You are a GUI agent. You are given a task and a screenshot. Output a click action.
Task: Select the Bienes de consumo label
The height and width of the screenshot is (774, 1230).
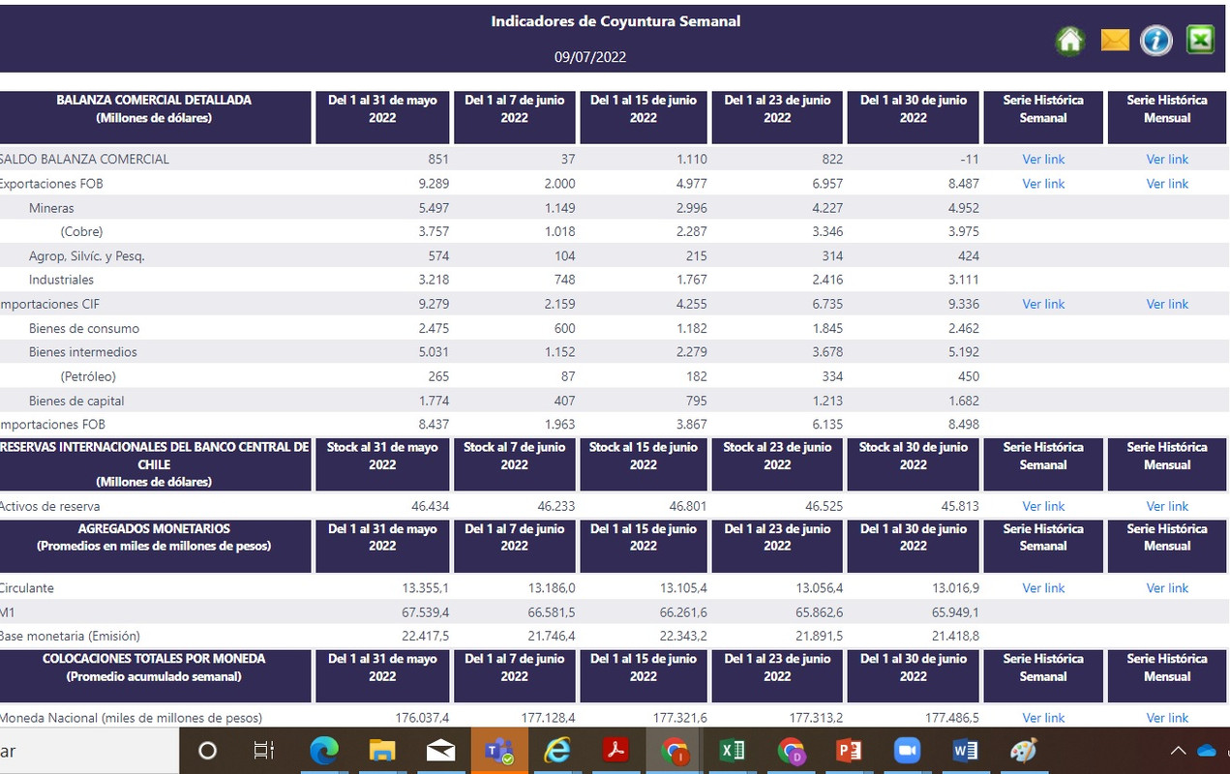coord(84,328)
